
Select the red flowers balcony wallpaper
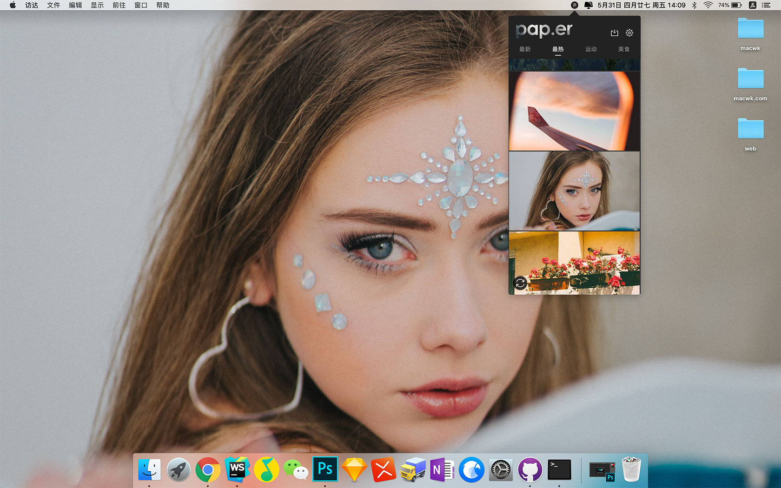coord(575,263)
